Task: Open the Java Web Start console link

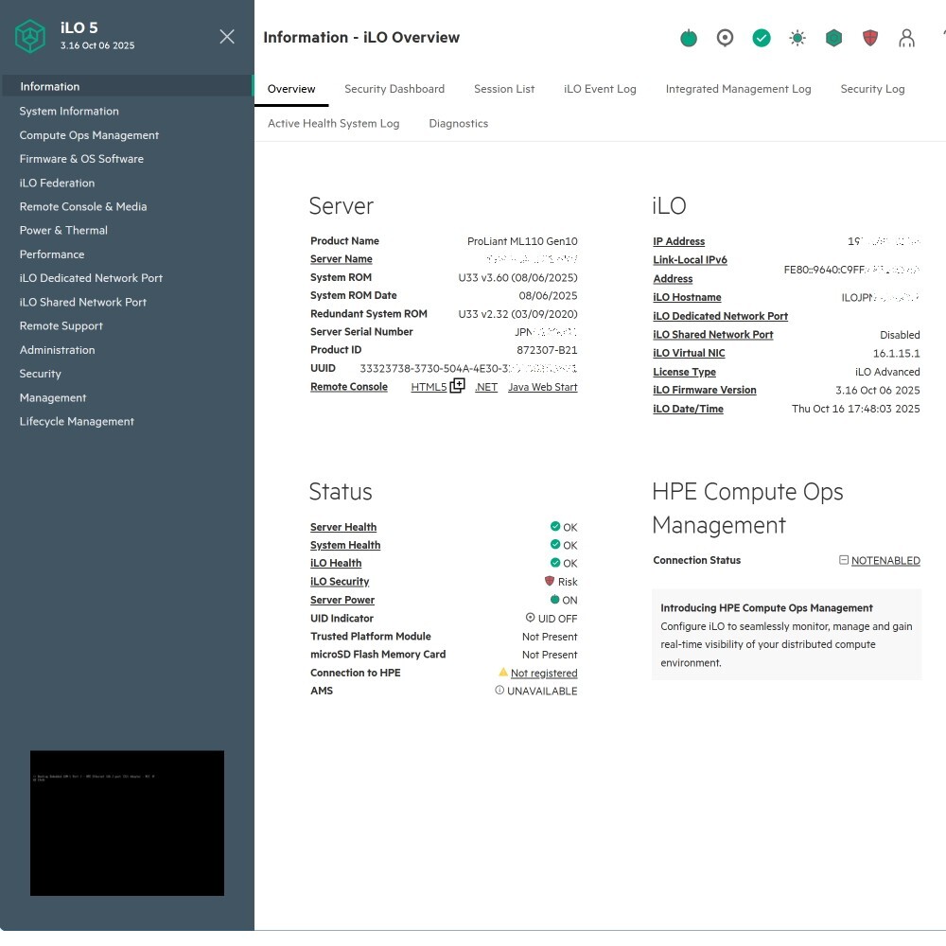Action: 542,388
